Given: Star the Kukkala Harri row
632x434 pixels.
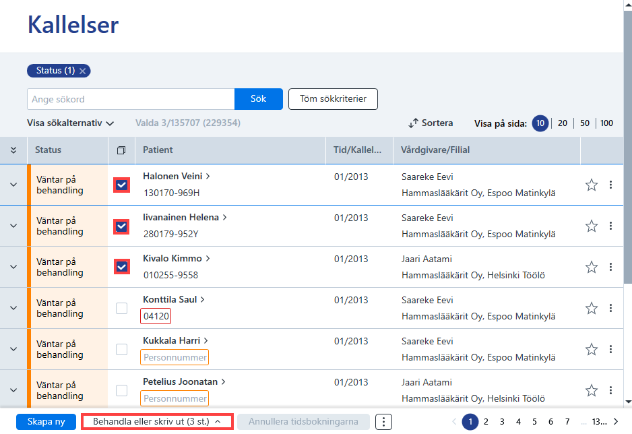Looking at the screenshot, I should (x=592, y=349).
